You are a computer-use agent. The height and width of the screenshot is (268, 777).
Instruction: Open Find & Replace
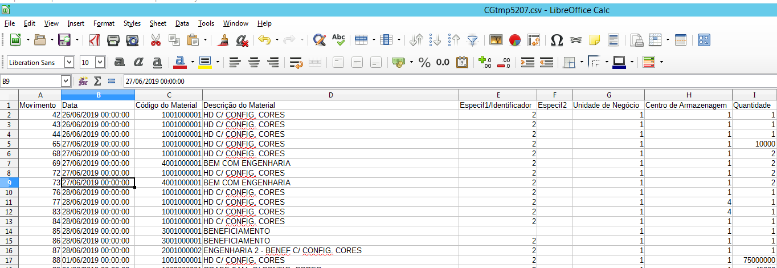(320, 40)
